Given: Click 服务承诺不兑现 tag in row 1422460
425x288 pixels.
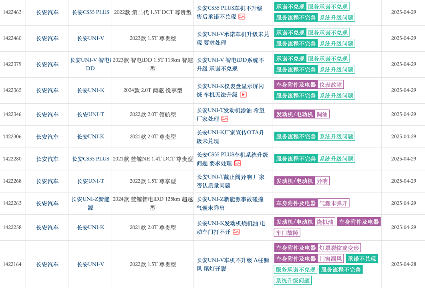Looking at the screenshot, I should point(328,33).
